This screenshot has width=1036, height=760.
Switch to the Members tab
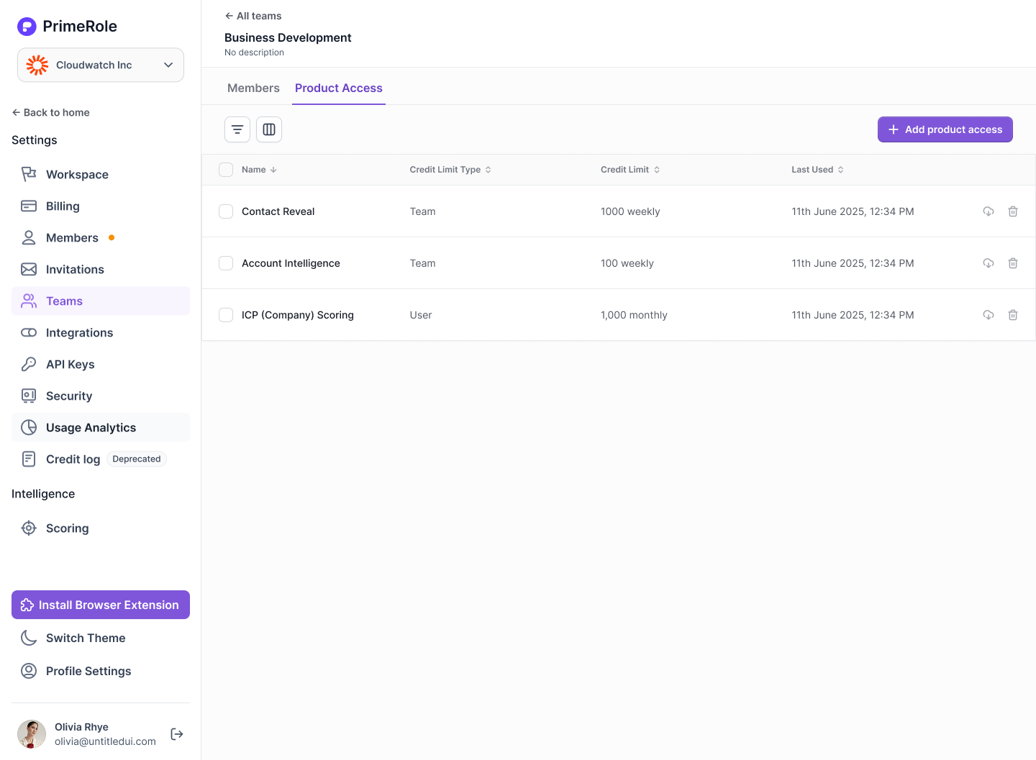click(x=253, y=88)
